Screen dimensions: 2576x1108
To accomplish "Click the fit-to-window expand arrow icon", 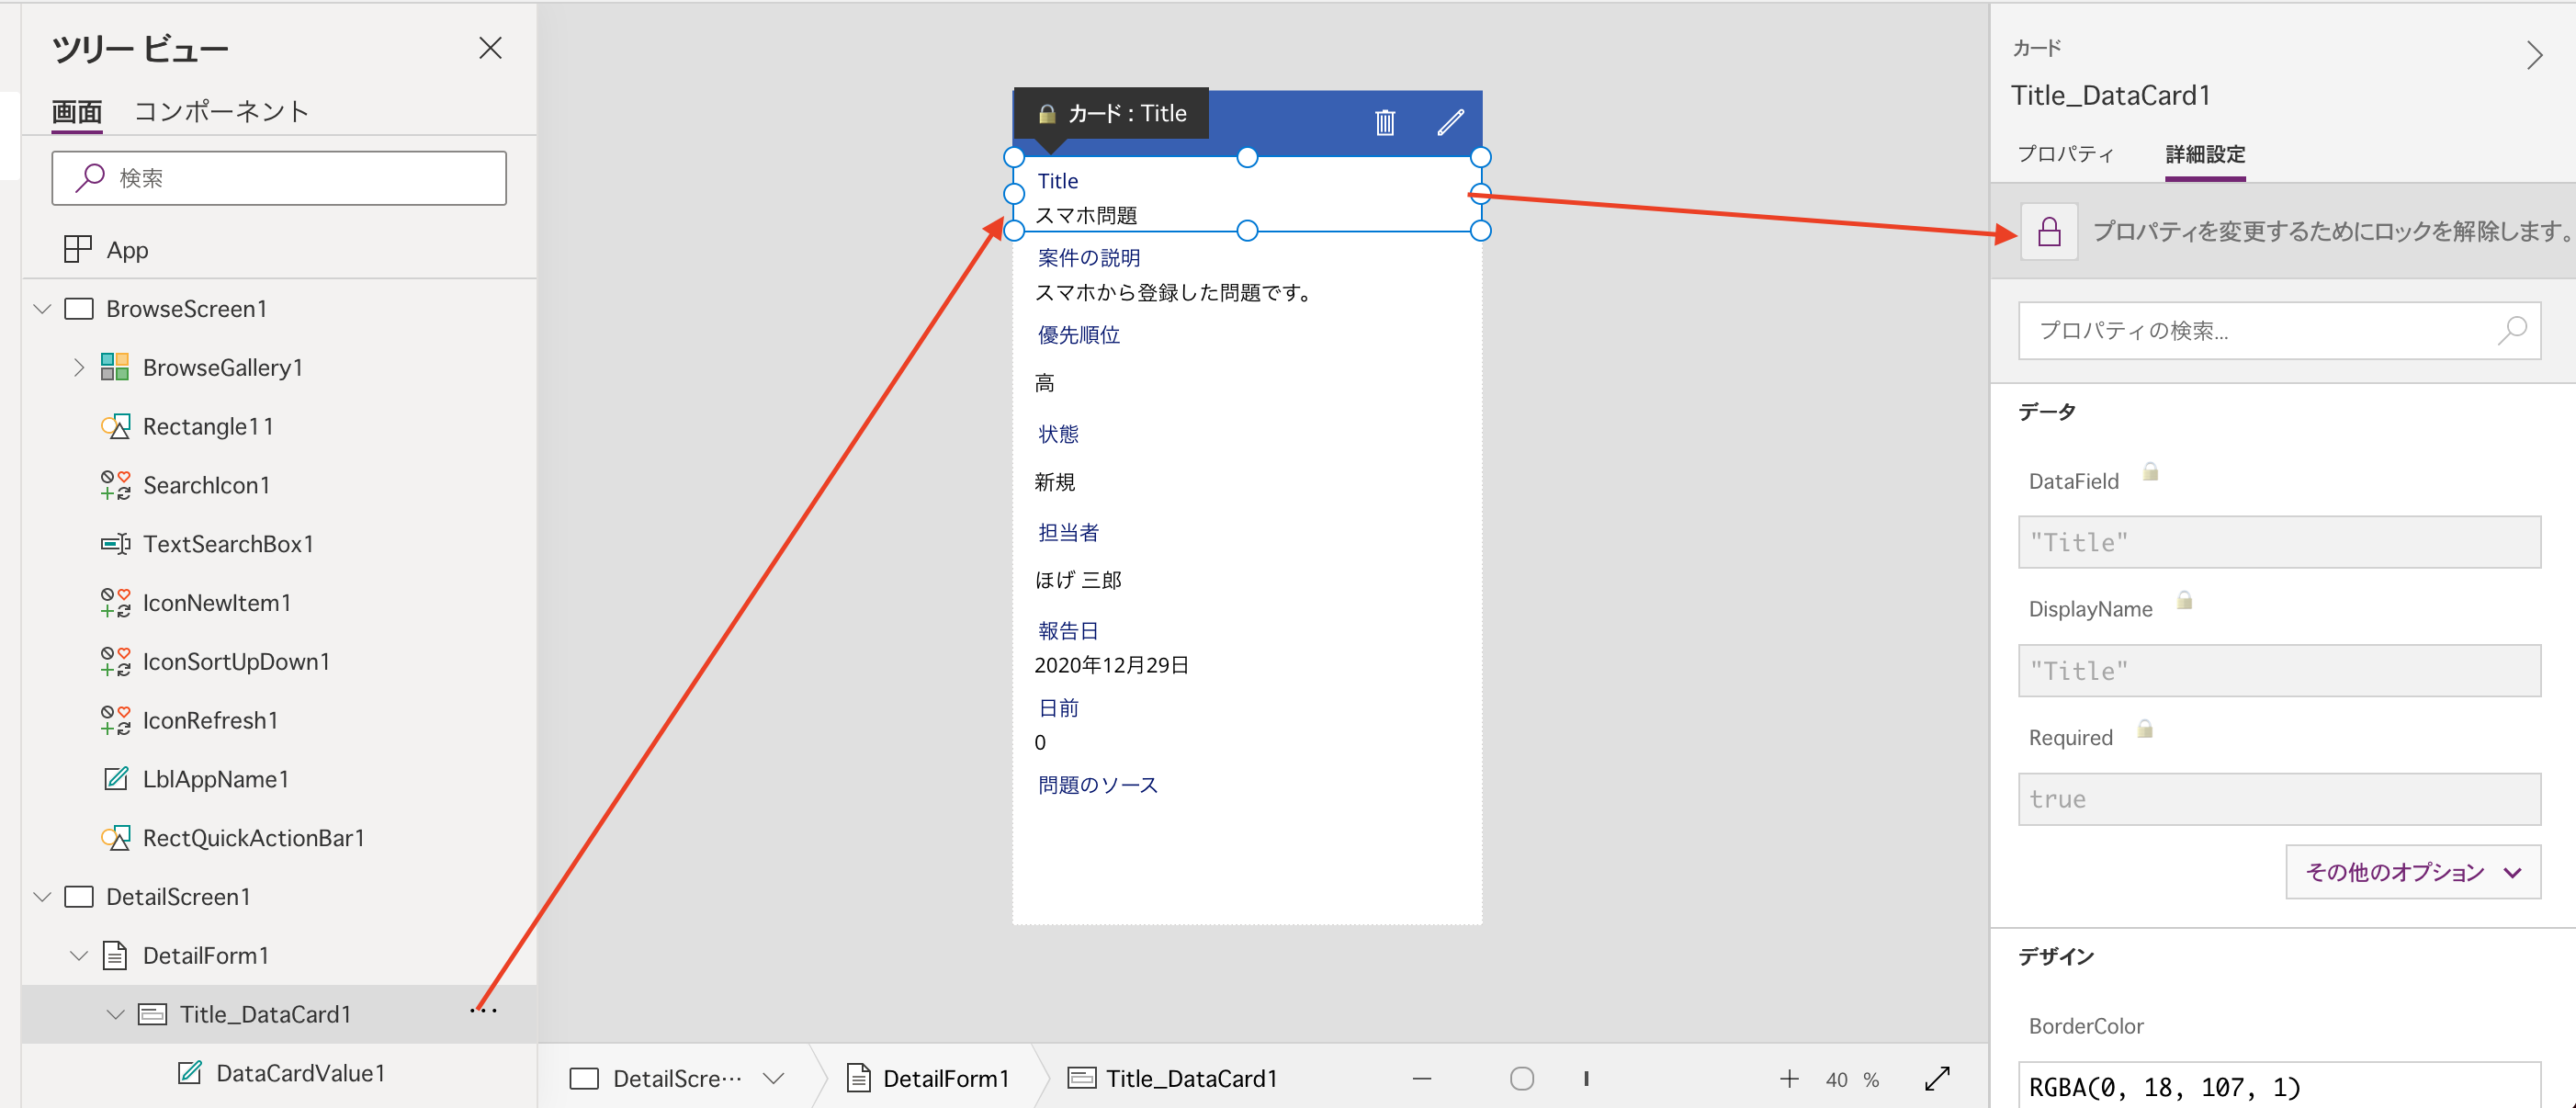I will coord(1937,1079).
